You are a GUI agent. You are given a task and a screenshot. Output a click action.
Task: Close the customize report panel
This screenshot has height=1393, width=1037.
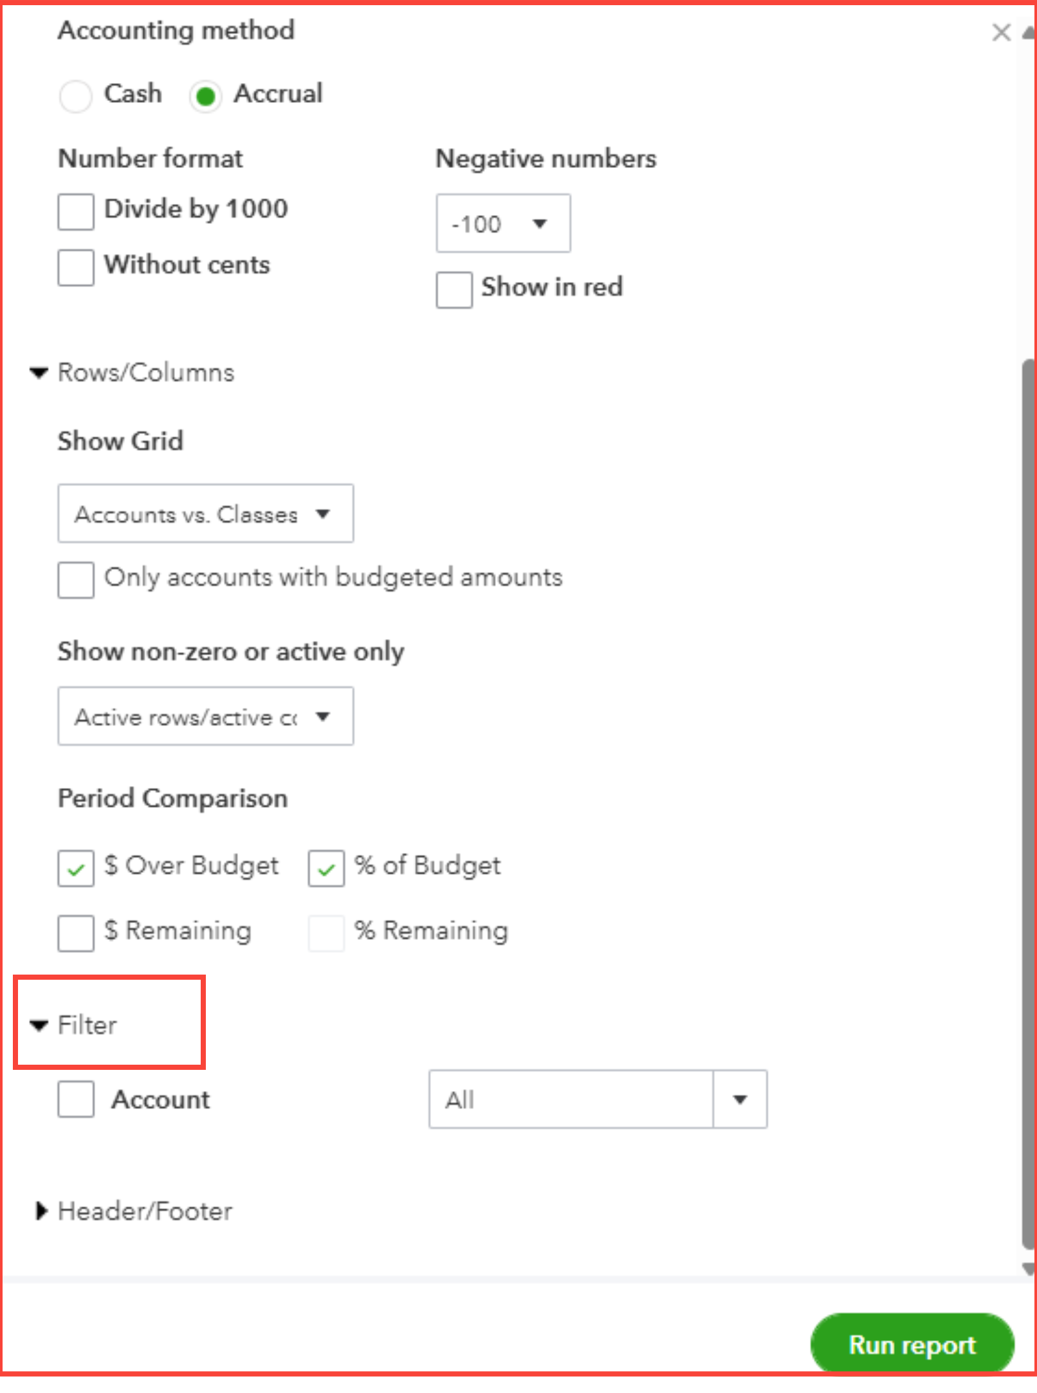1001,32
